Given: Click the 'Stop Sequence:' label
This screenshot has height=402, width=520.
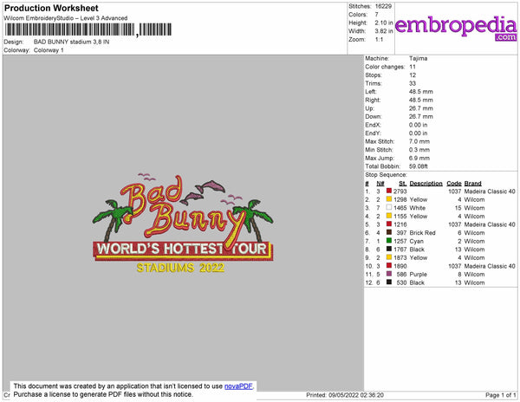Looking at the screenshot, I should (x=386, y=175).
